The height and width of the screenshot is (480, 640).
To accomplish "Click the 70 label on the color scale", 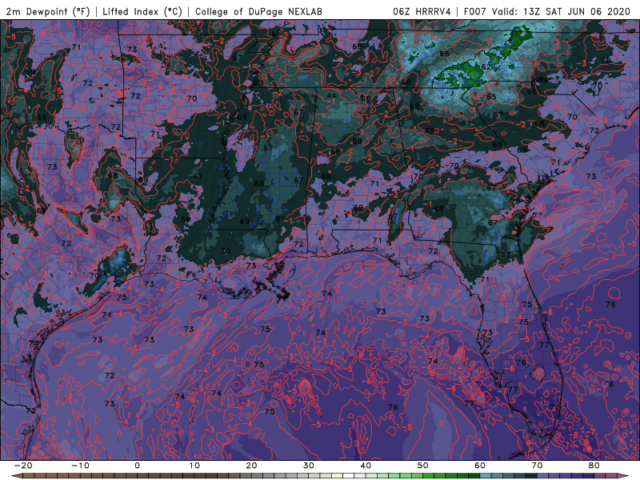I will click(x=537, y=466).
